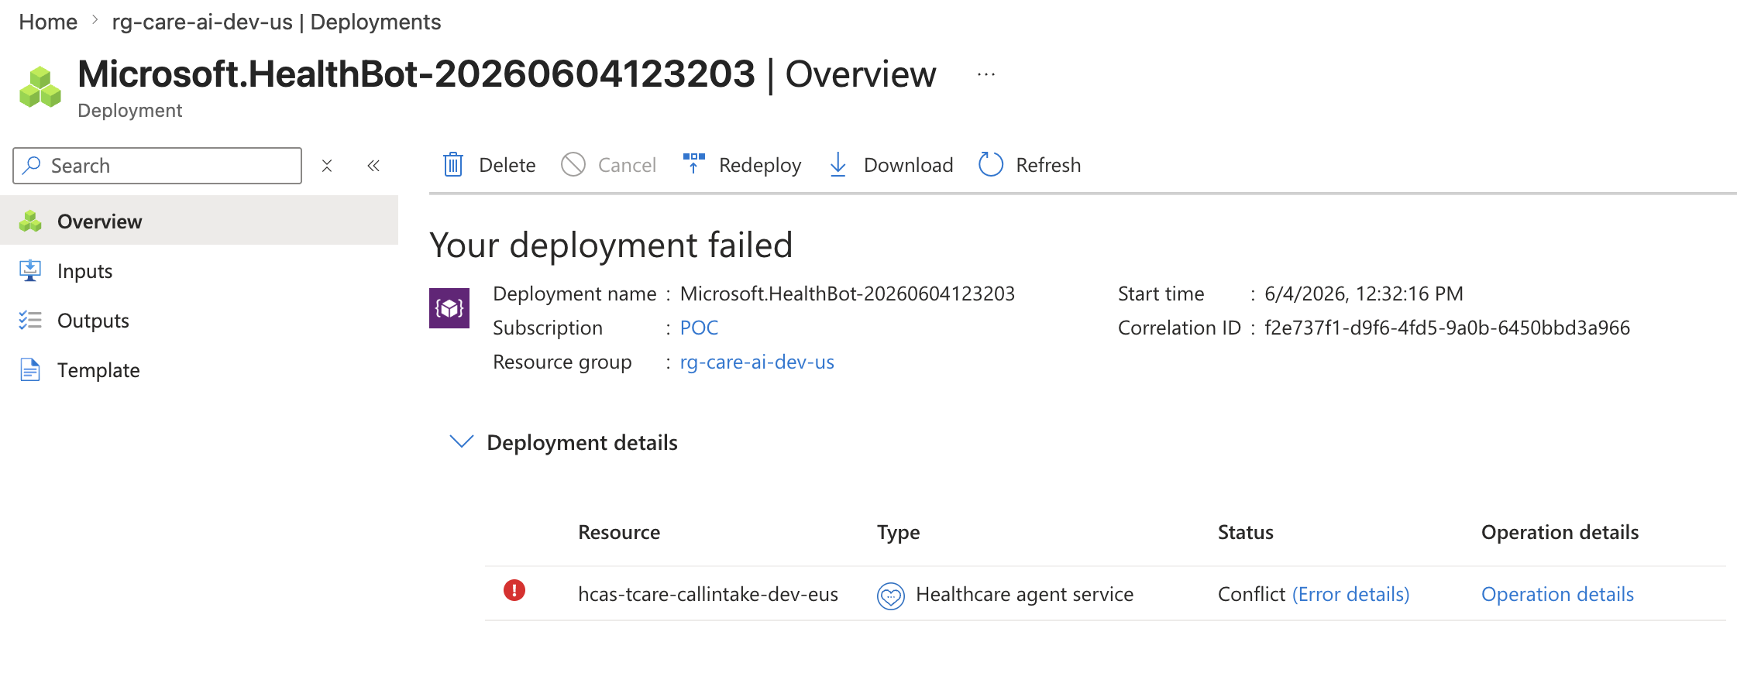
Task: Click the Refresh button label
Action: 1048,165
